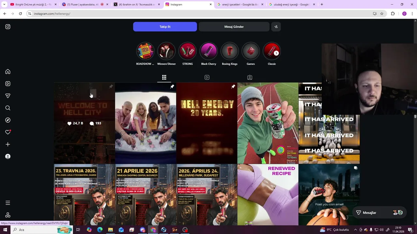The width and height of the screenshot is (417, 234).
Task: Open Notifications heart icon
Action: click(x=8, y=132)
